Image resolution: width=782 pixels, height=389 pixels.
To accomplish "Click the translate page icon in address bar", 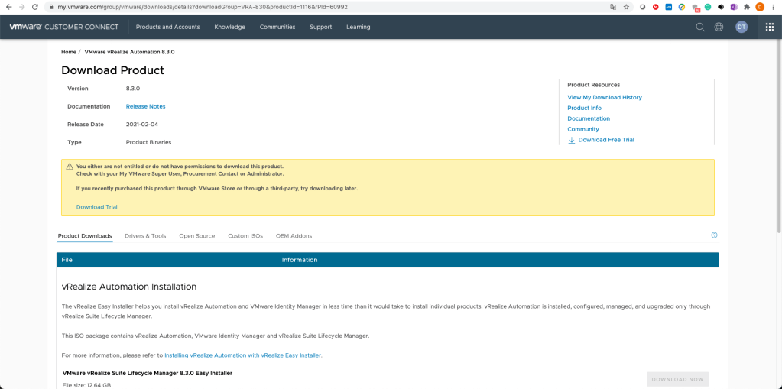I will (612, 6).
